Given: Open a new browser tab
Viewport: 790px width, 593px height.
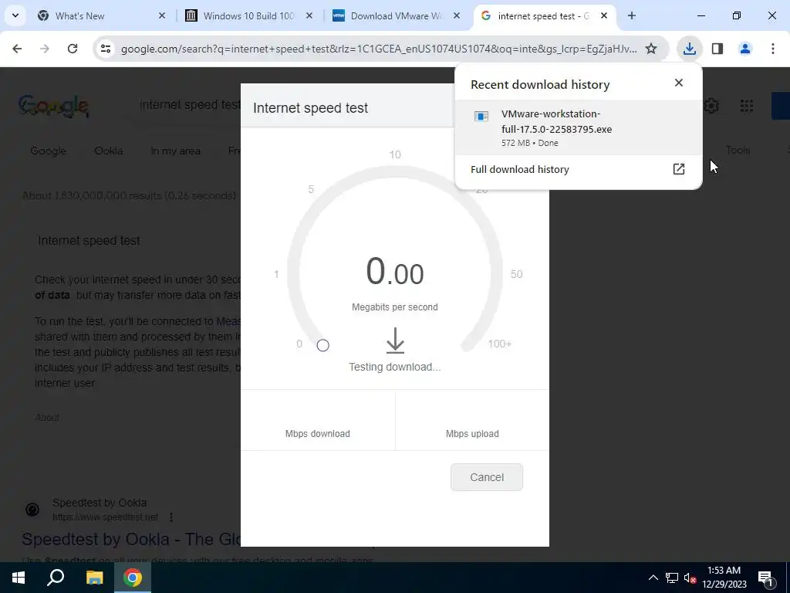Looking at the screenshot, I should pos(632,15).
